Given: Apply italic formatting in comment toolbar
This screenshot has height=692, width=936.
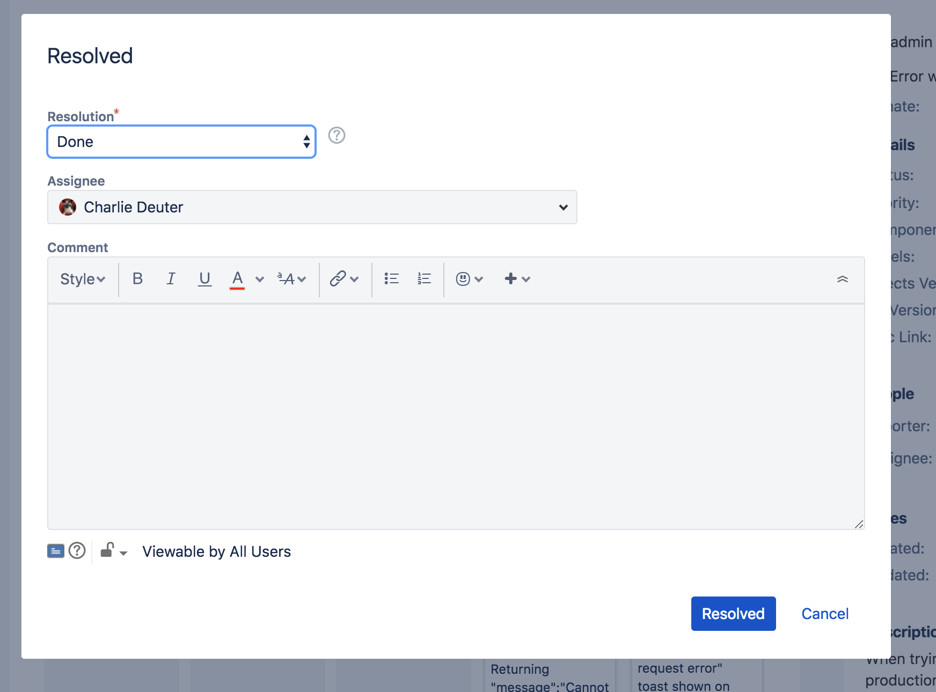Looking at the screenshot, I should click(171, 279).
